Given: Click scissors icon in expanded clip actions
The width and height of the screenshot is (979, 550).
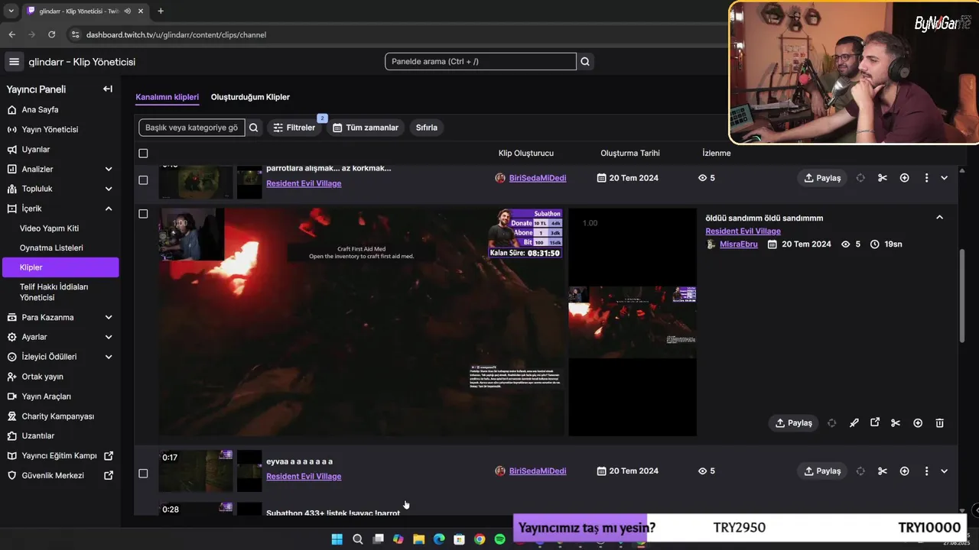Looking at the screenshot, I should coord(896,423).
